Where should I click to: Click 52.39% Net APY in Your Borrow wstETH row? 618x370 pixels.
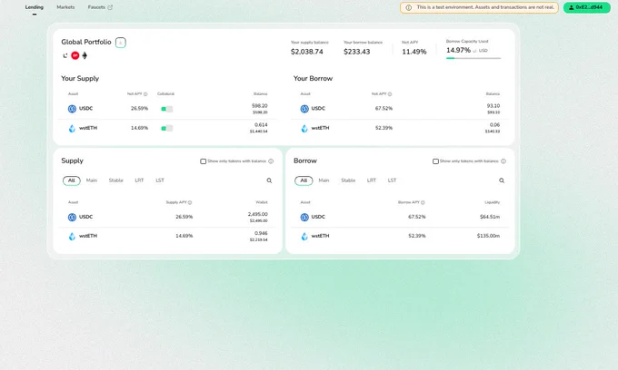tap(384, 128)
